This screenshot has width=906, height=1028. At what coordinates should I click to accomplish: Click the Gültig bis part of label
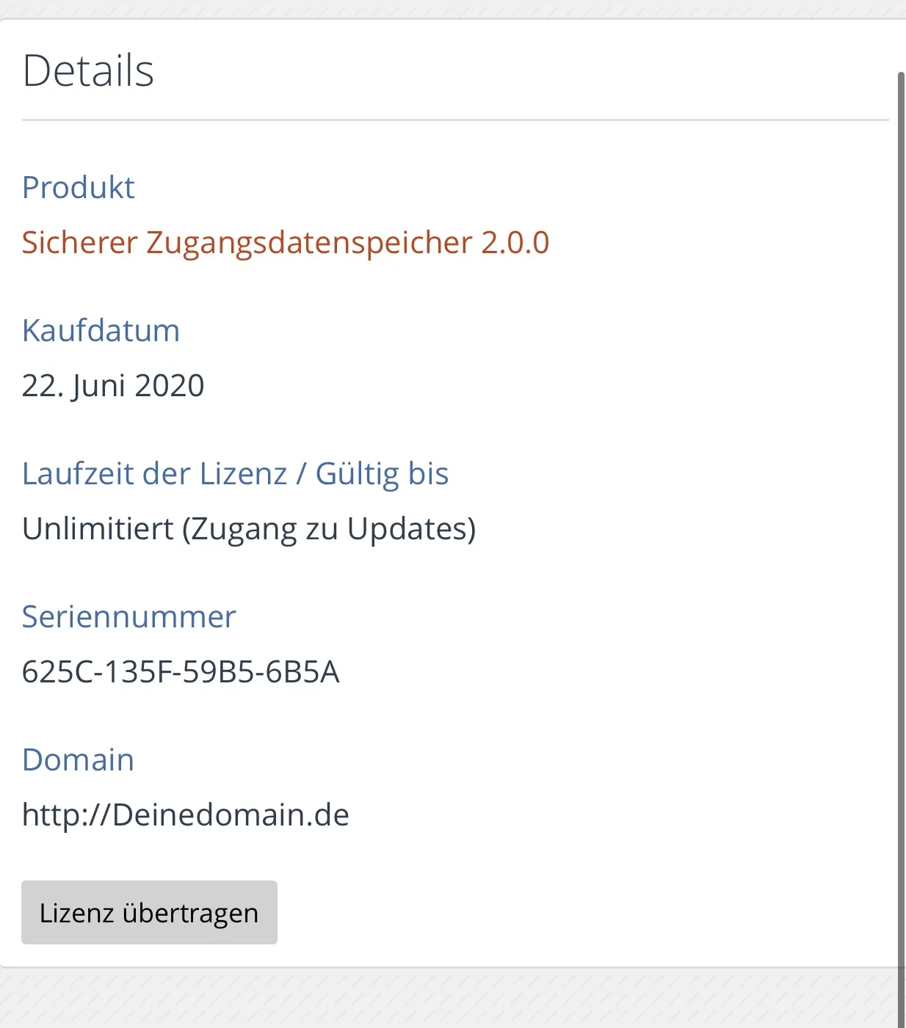tap(382, 474)
